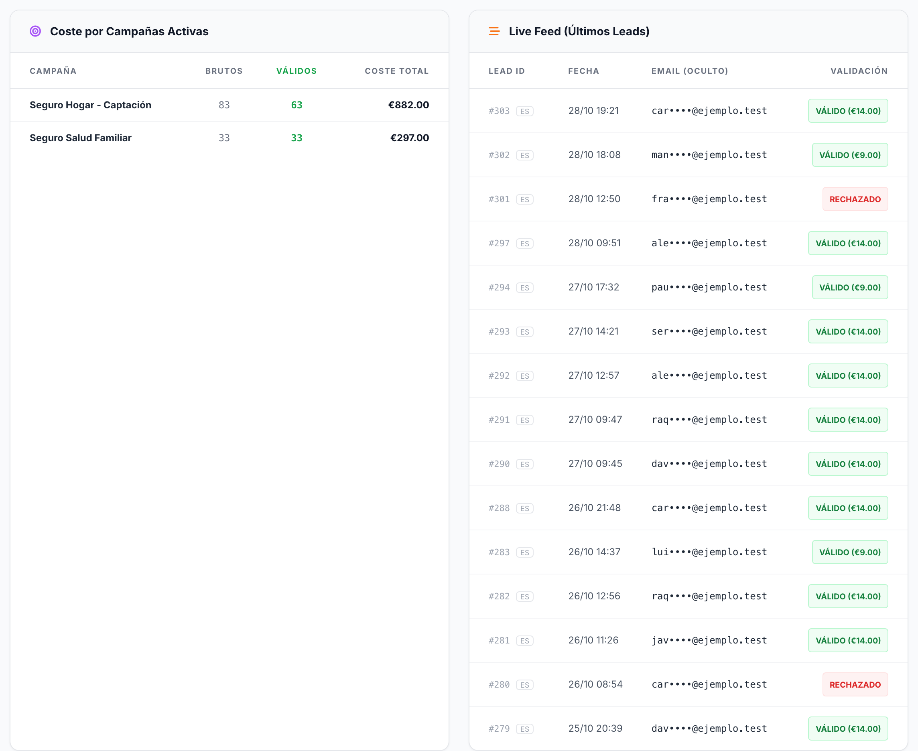The width and height of the screenshot is (918, 751).
Task: Click the green VÁLIDOS column header
Action: [297, 71]
